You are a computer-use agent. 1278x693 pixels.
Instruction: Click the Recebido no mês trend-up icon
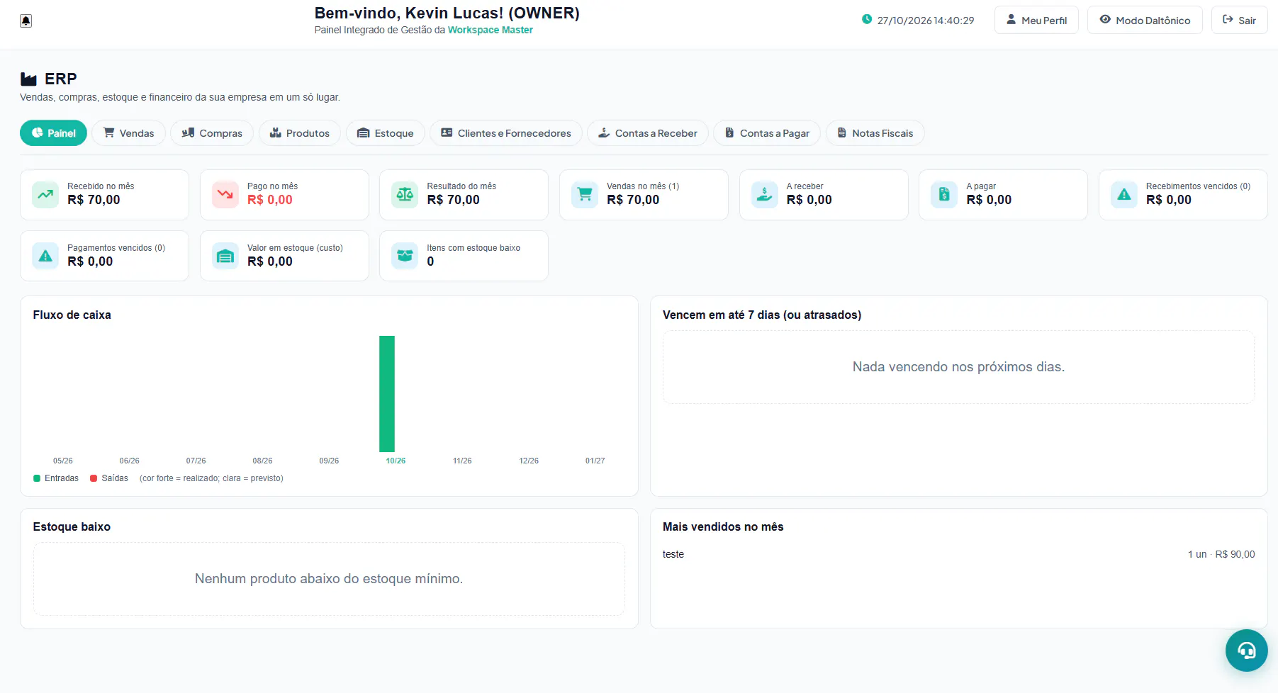click(45, 194)
